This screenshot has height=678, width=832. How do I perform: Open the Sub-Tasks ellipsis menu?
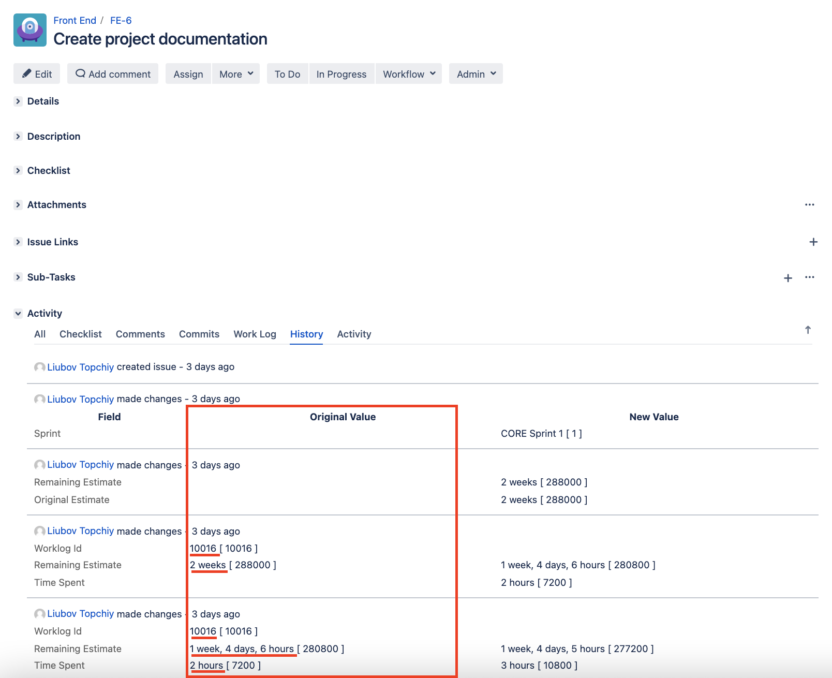pyautogui.click(x=809, y=277)
